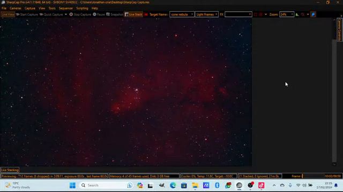Image resolution: width=343 pixels, height=192 pixels.
Task: Open the FX effects dropdown
Action: 238,14
